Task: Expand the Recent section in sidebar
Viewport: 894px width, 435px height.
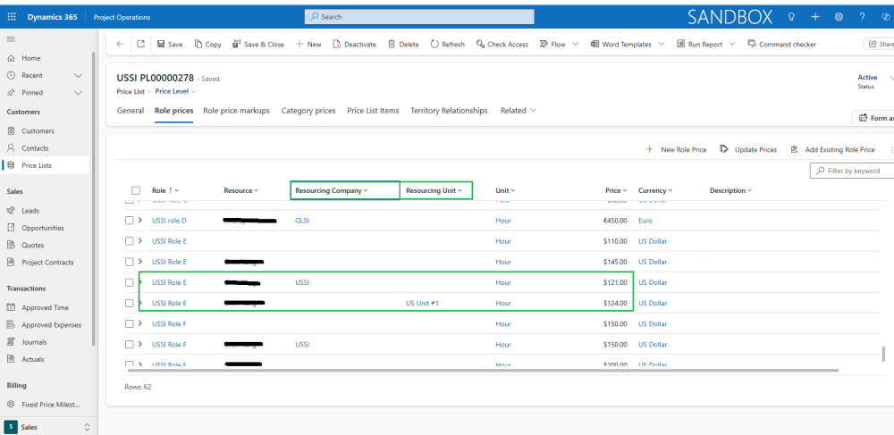Action: 78,76
